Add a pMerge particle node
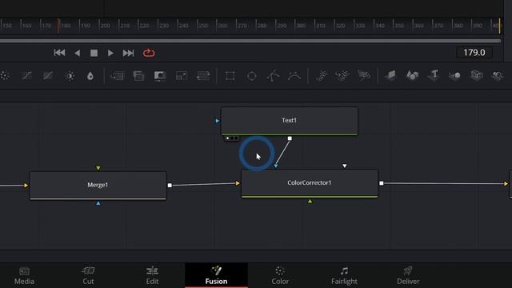The height and width of the screenshot is (288, 512). pyautogui.click(x=342, y=76)
